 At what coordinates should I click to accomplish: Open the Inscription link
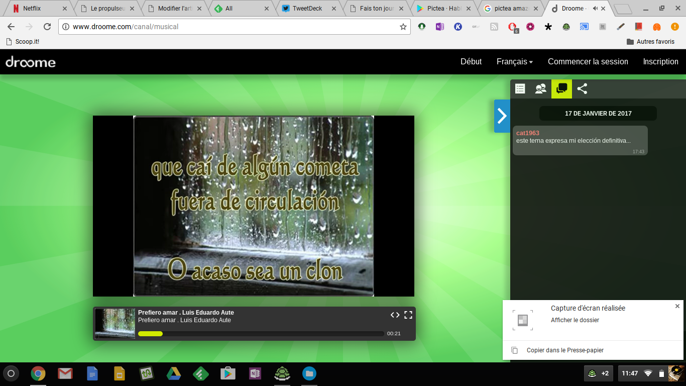click(661, 62)
